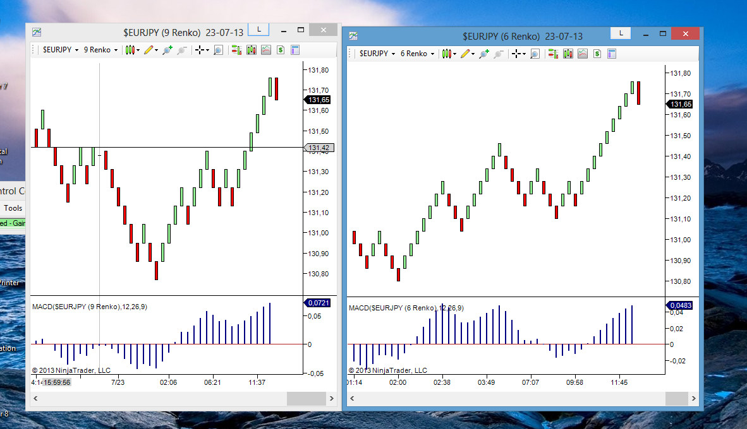Click the L link button in 9 Renko title bar
Image resolution: width=747 pixels, height=429 pixels.
point(258,30)
